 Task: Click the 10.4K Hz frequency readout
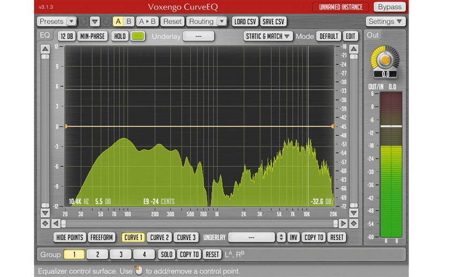[79, 202]
